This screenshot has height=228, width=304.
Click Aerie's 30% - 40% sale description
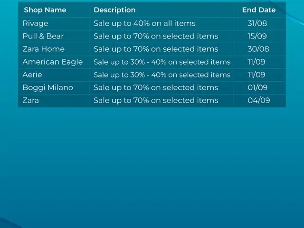pyautogui.click(x=162, y=75)
